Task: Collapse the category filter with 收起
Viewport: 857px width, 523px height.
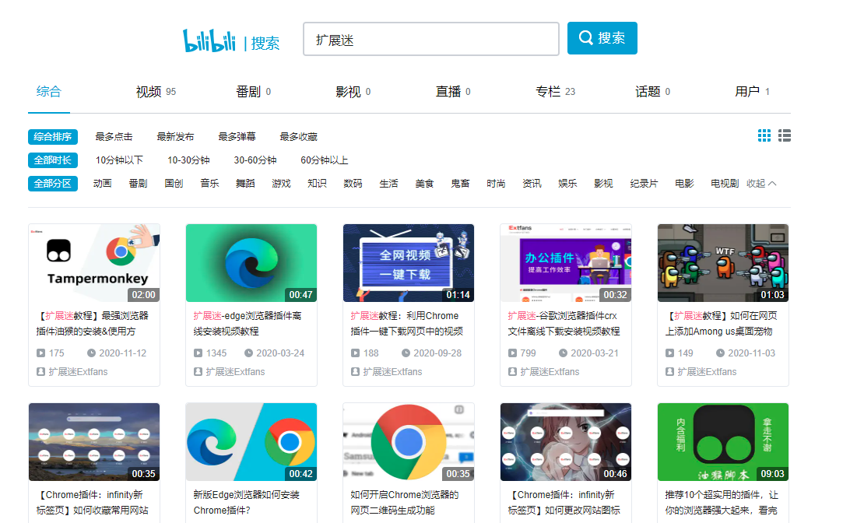Action: [x=761, y=184]
